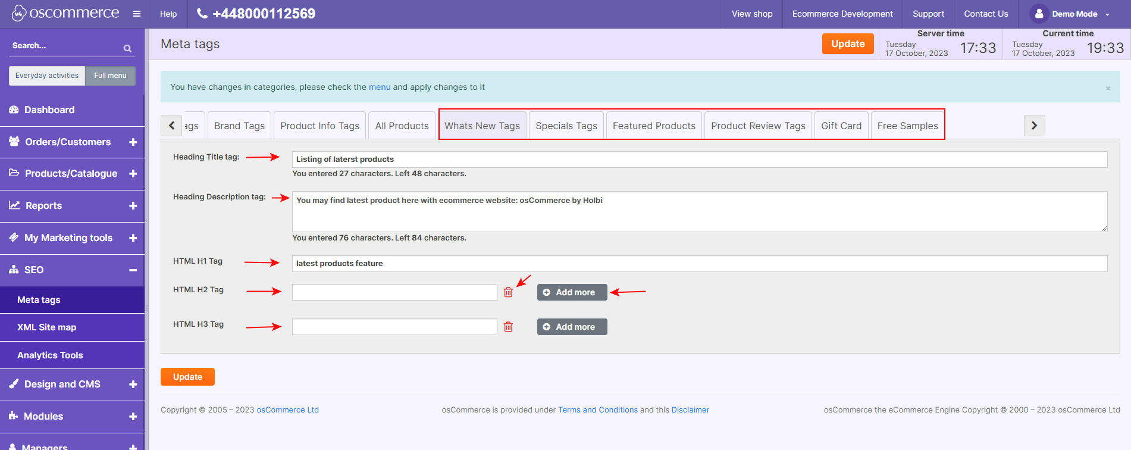The height and width of the screenshot is (450, 1131).
Task: Open Ecommerce Development link
Action: coord(842,14)
